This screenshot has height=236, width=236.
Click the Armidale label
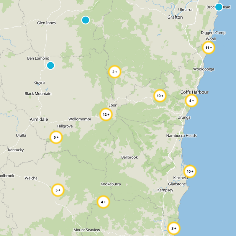[x=39, y=119]
